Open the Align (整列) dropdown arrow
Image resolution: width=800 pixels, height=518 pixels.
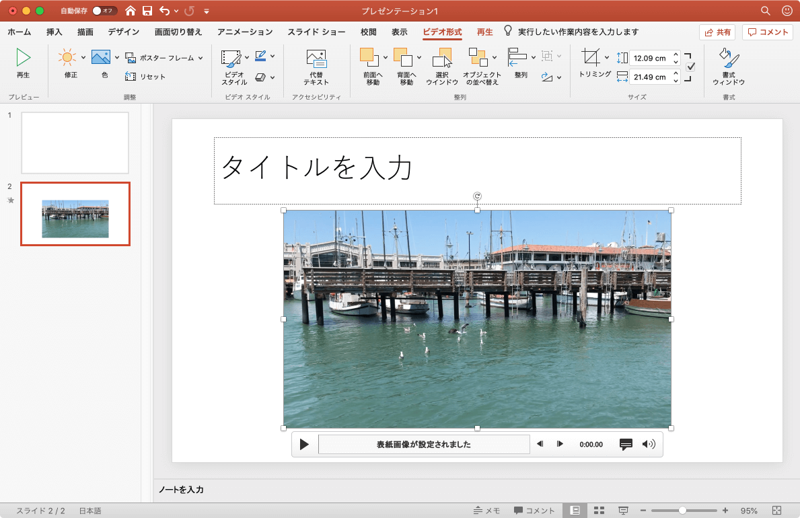(534, 58)
